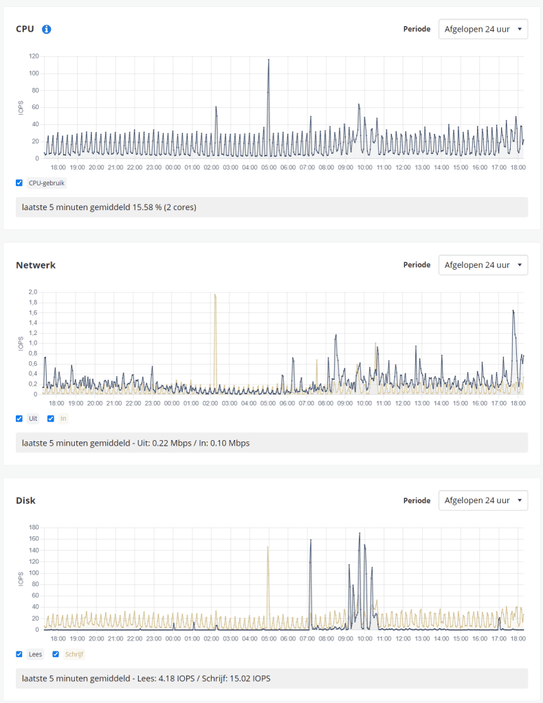Click the Netwerk section heading
Viewport: 543px width, 703px height.
click(36, 265)
